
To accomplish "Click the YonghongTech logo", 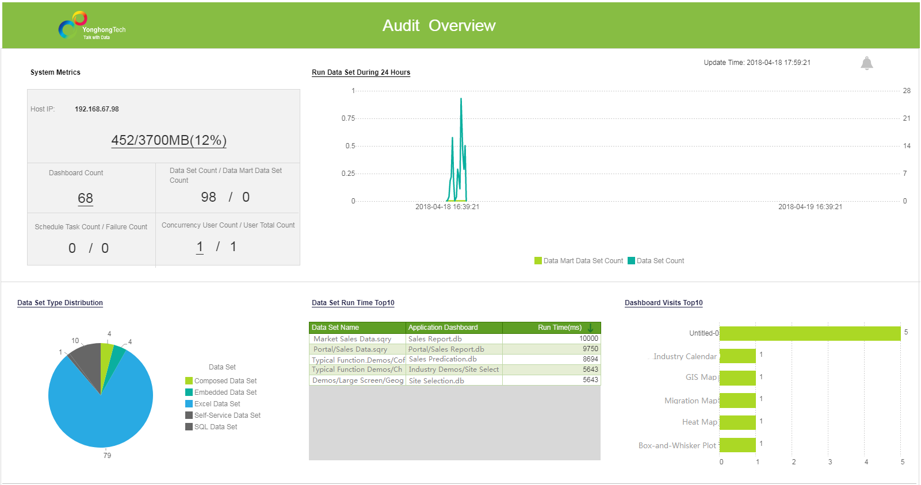I will click(92, 26).
